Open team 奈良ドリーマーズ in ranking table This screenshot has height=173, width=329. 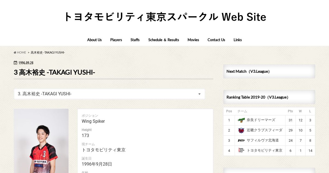click(261, 120)
